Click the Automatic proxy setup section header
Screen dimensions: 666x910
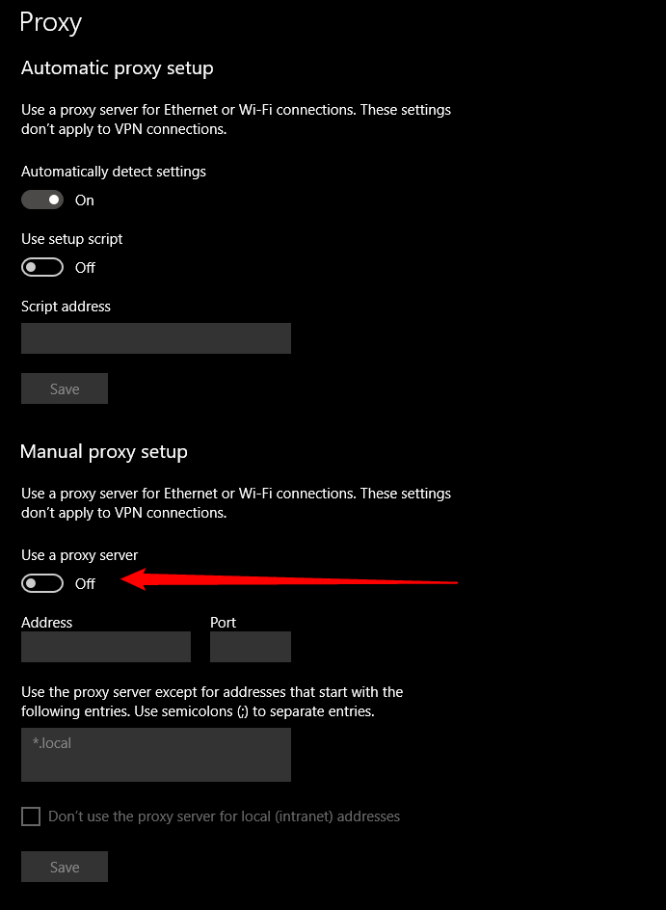tap(117, 68)
